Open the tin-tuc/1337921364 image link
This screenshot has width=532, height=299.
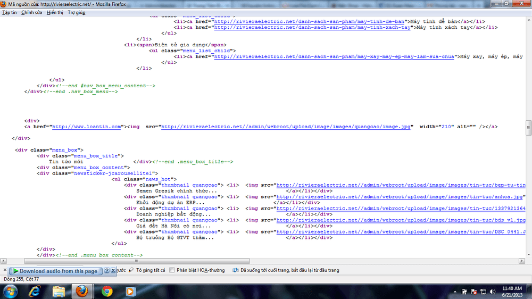pyautogui.click(x=401, y=209)
